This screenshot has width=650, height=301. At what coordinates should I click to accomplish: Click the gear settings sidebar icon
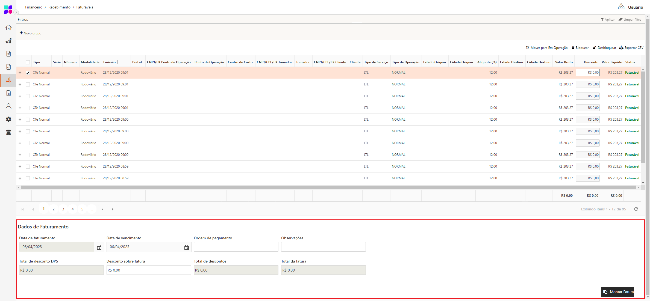(x=8, y=119)
